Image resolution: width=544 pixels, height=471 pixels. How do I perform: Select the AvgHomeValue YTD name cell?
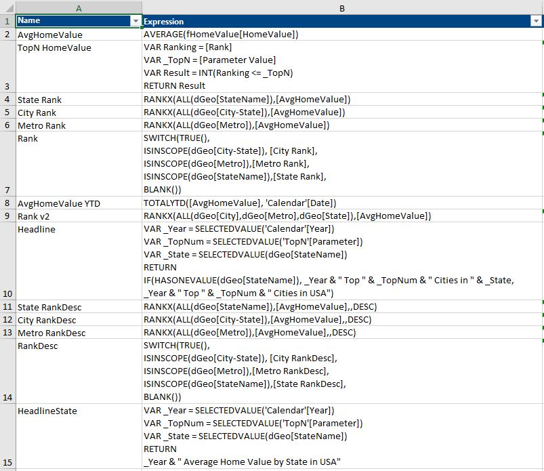(x=78, y=203)
